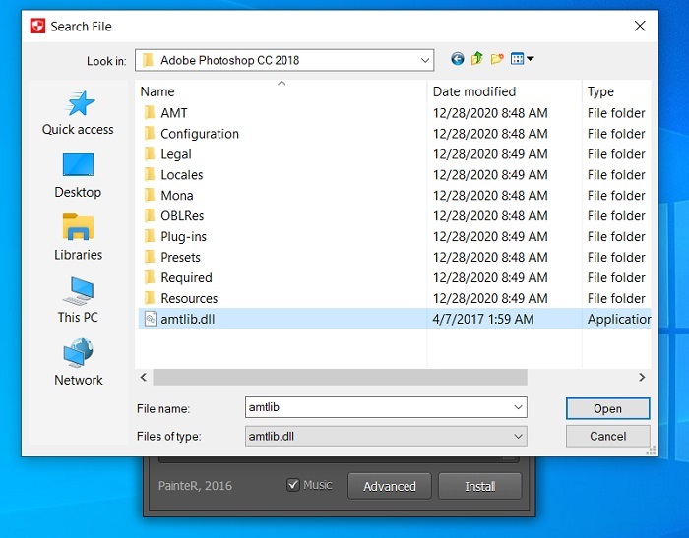689x538 pixels.
Task: Click the PainteR, 2016 label in patcher
Action: pyautogui.click(x=195, y=485)
